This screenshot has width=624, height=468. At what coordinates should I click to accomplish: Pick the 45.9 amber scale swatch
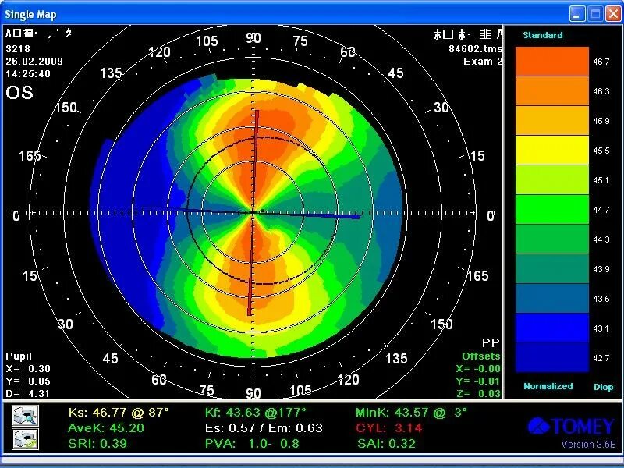coord(552,121)
